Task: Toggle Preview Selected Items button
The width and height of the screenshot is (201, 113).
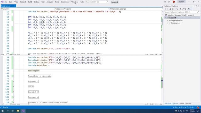Action: 191,9
